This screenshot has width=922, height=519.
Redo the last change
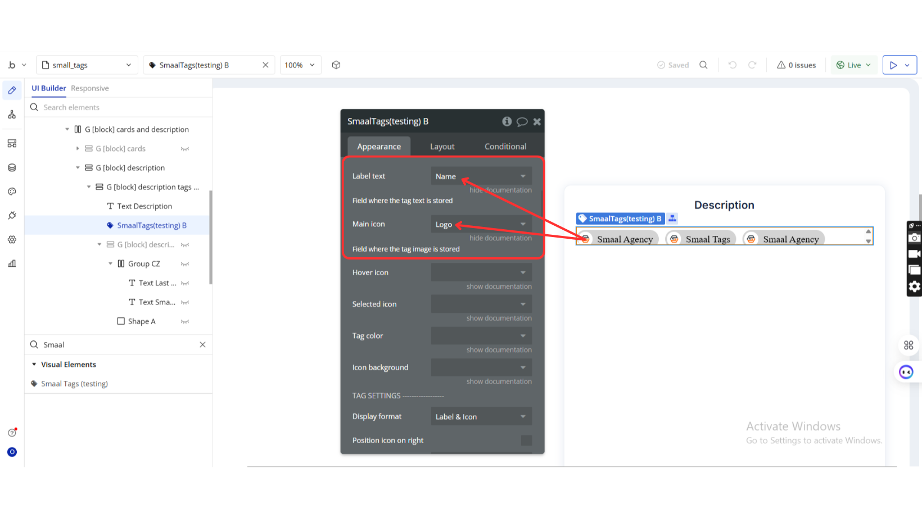tap(752, 65)
